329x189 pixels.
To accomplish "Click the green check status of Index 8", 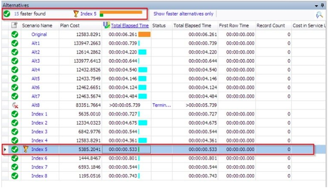I will coord(15,176).
